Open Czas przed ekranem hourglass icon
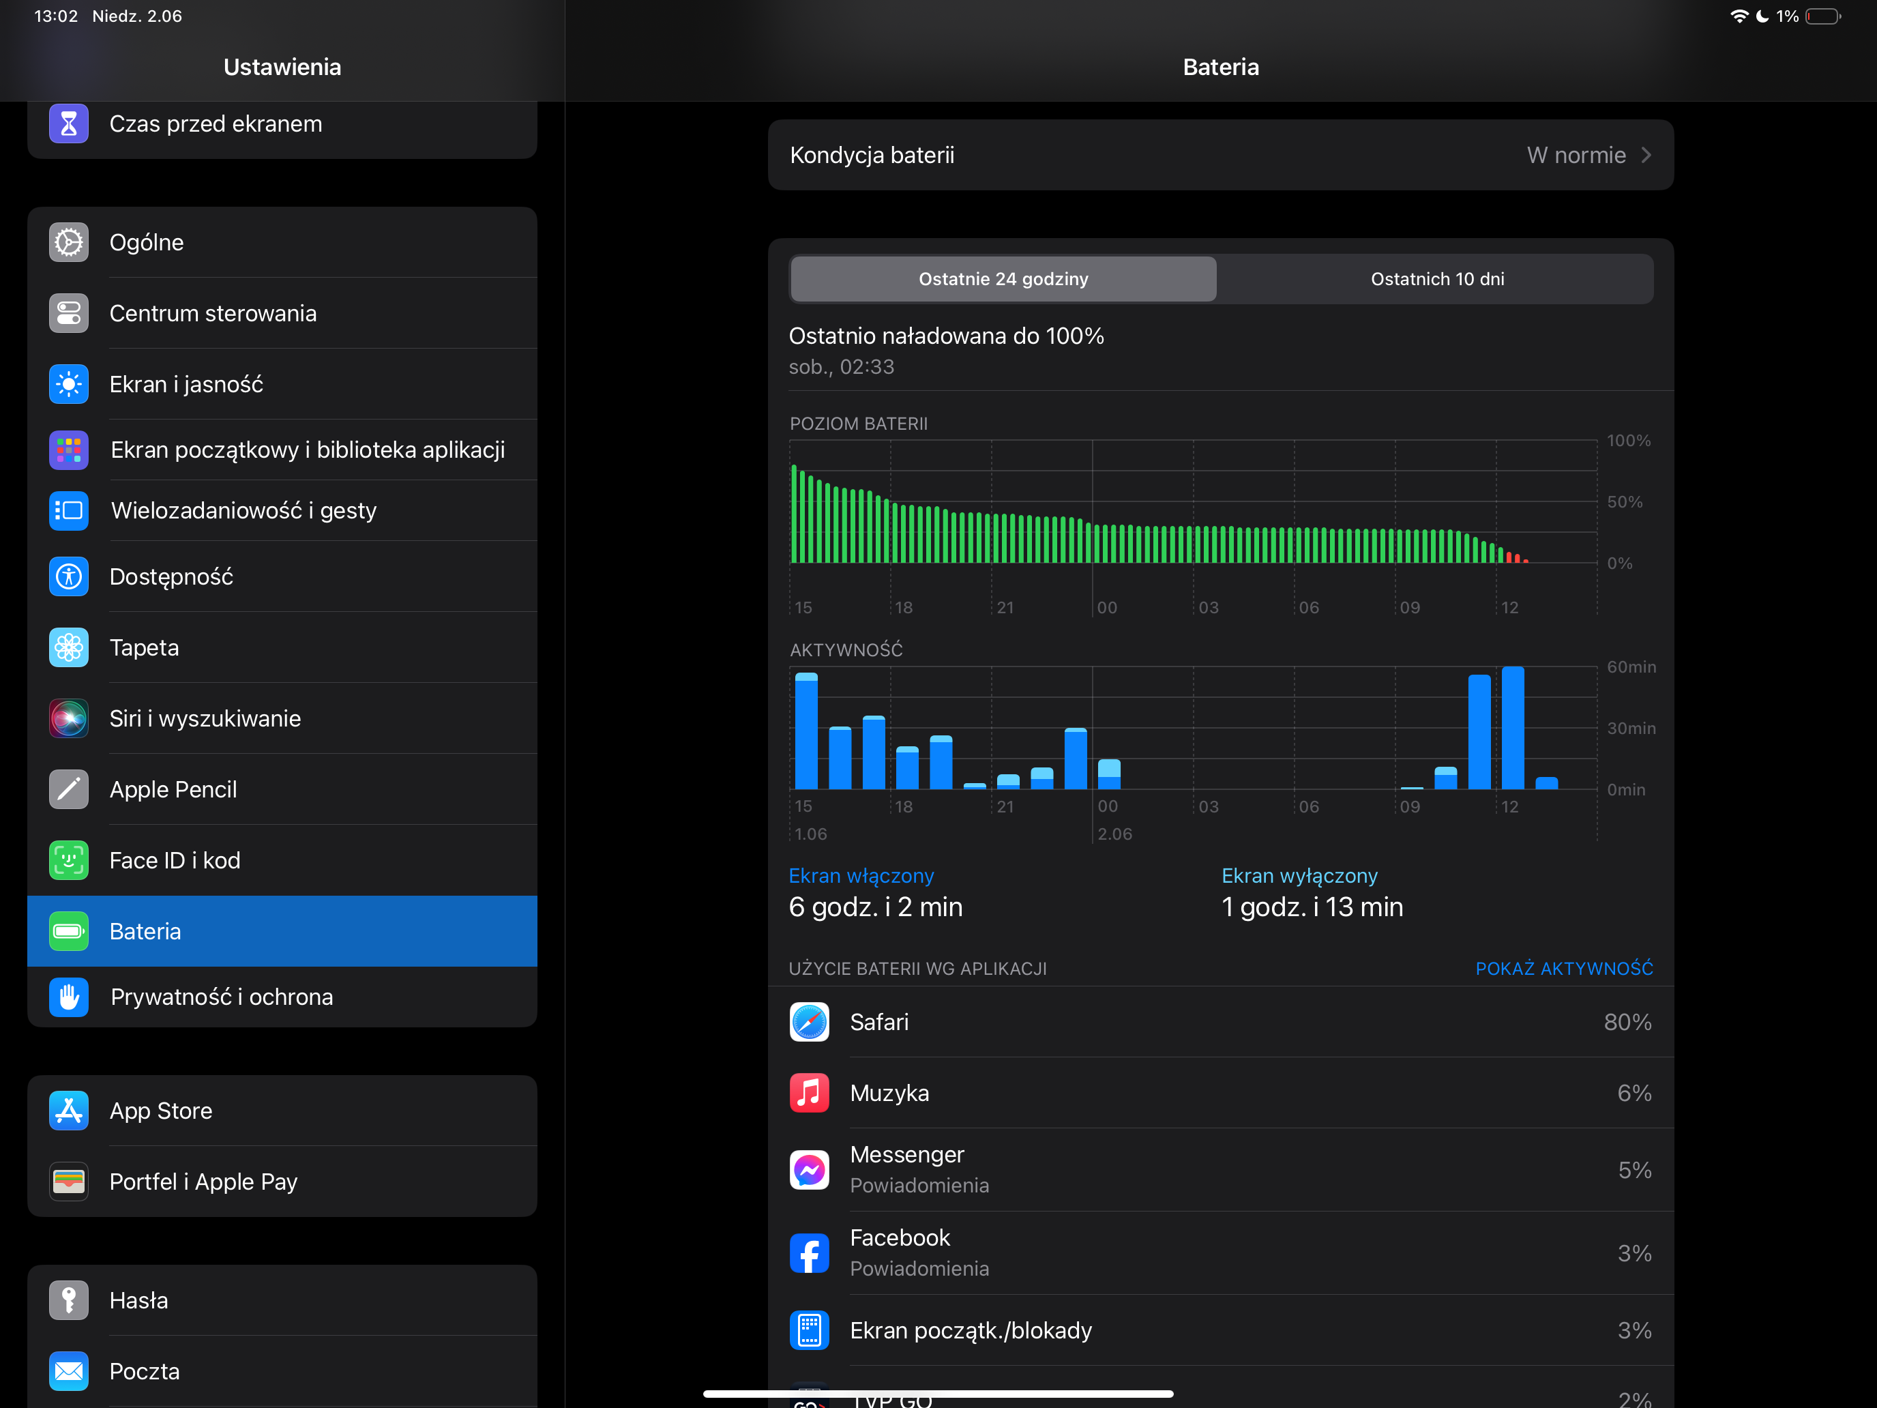1877x1408 pixels. point(69,124)
